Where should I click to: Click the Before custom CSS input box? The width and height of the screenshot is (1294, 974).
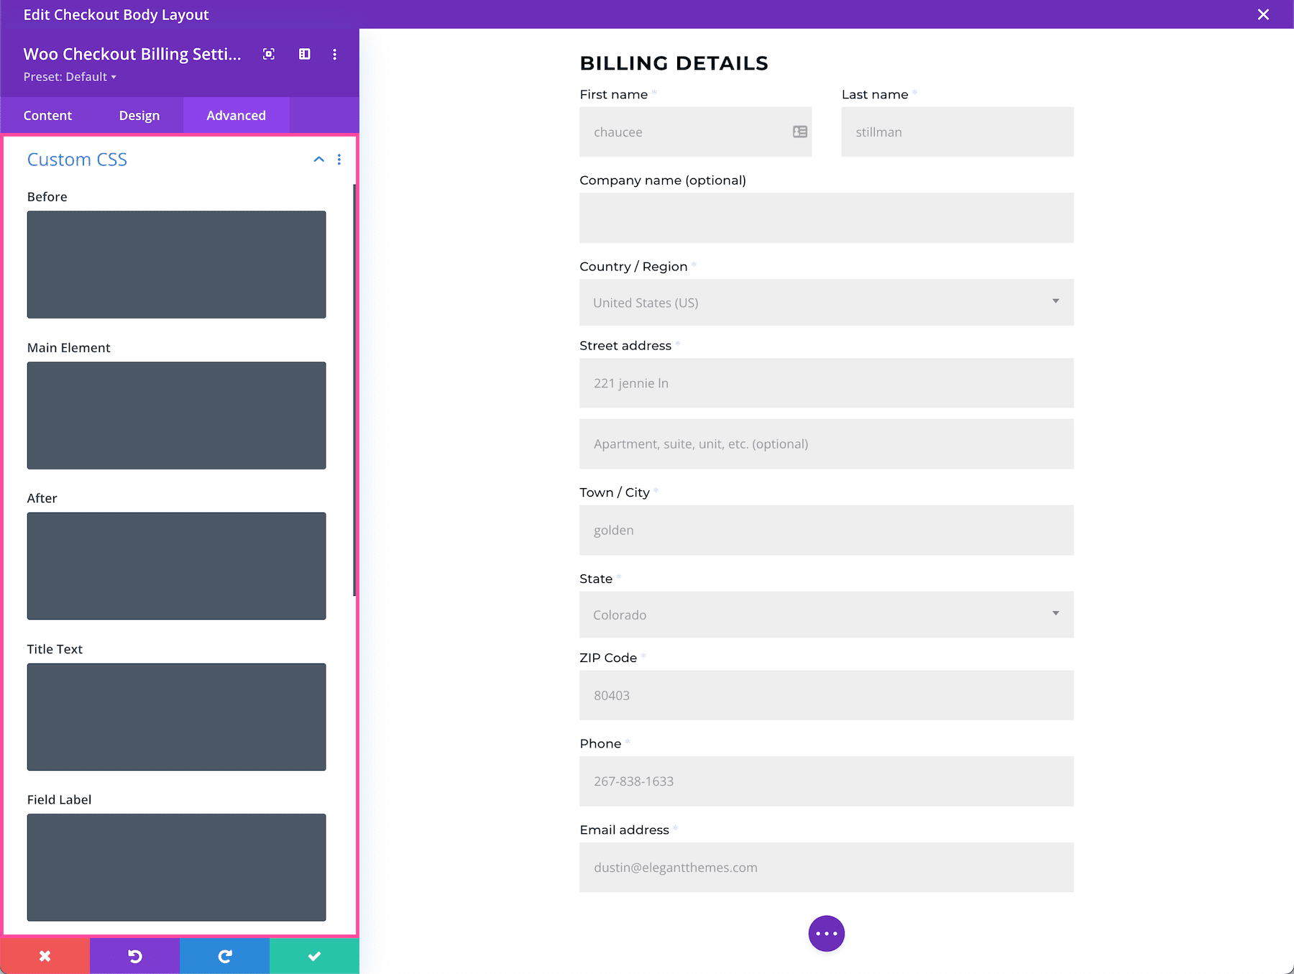tap(176, 265)
